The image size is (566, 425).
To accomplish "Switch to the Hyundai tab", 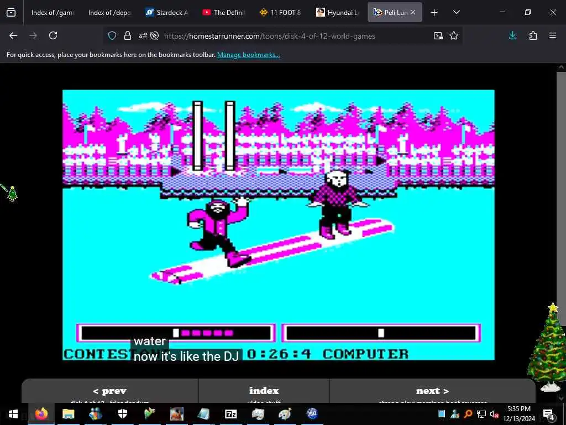I will pos(338,13).
